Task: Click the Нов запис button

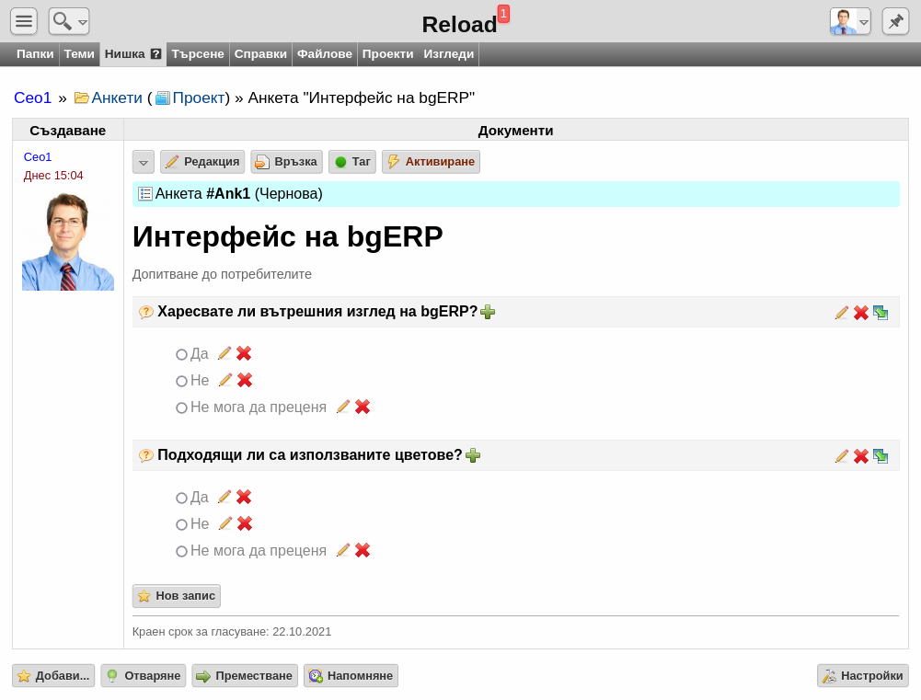Action: click(177, 596)
